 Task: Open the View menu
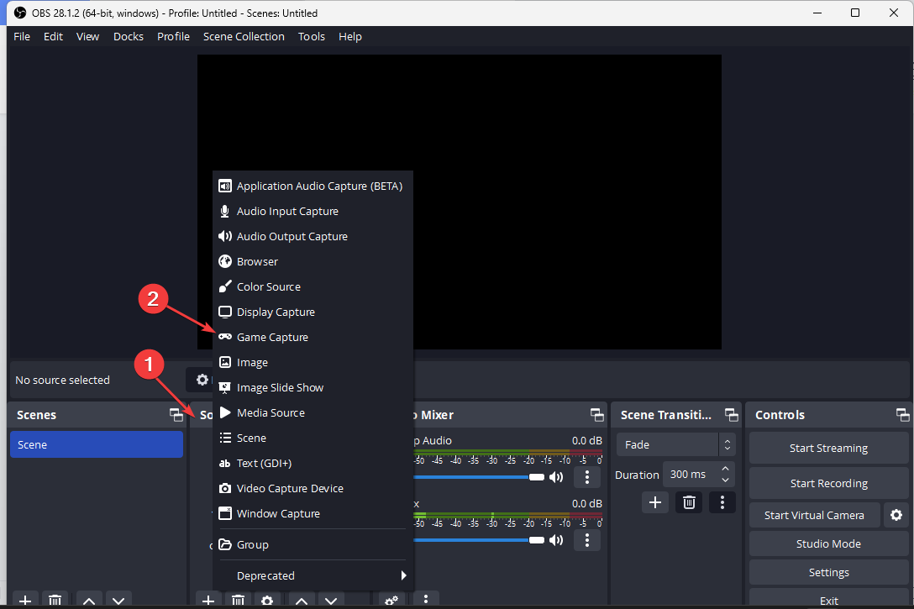click(87, 36)
